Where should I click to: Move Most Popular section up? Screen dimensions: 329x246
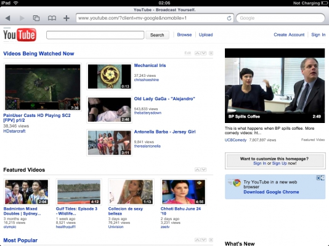(x=197, y=240)
